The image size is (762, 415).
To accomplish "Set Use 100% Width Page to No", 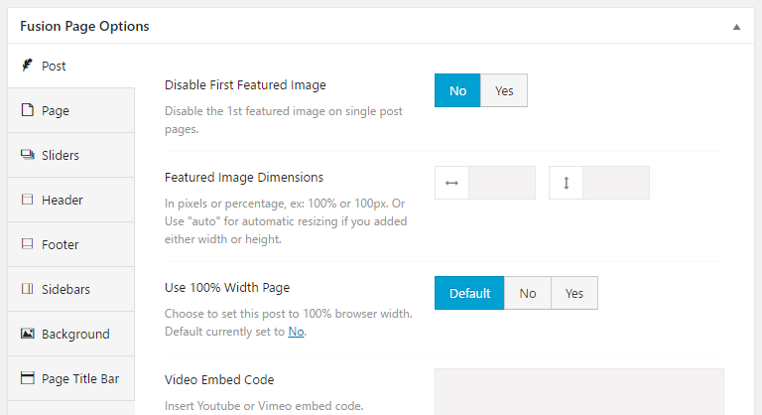I will (x=528, y=293).
